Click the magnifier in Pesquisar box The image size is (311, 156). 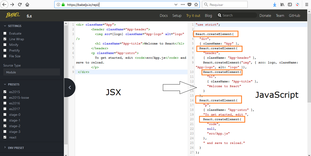(x=206, y=5)
